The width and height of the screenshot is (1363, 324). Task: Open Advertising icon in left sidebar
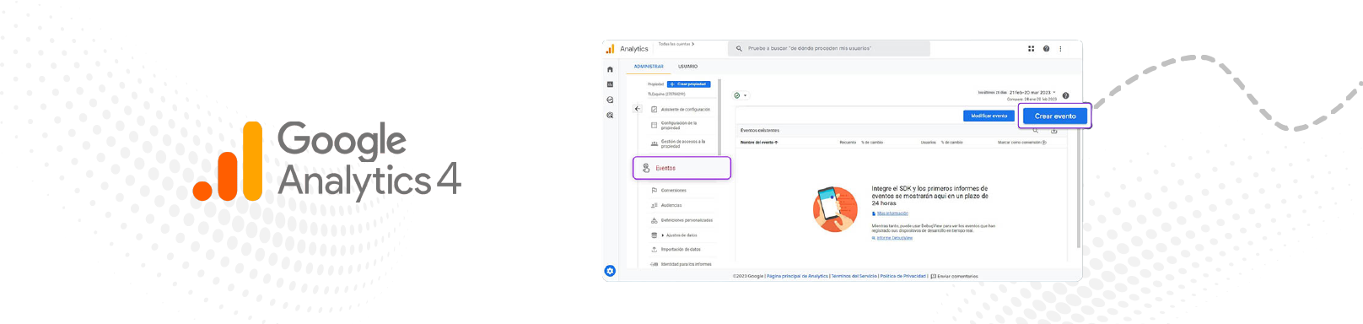[610, 115]
